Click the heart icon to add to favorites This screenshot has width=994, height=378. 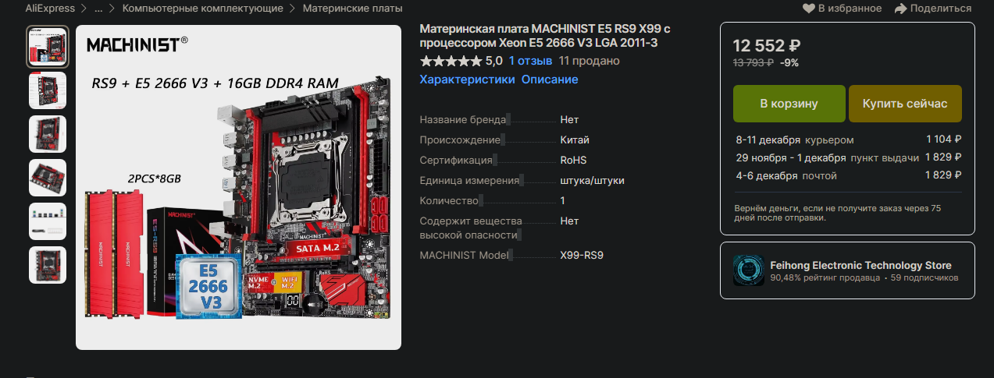tap(809, 9)
